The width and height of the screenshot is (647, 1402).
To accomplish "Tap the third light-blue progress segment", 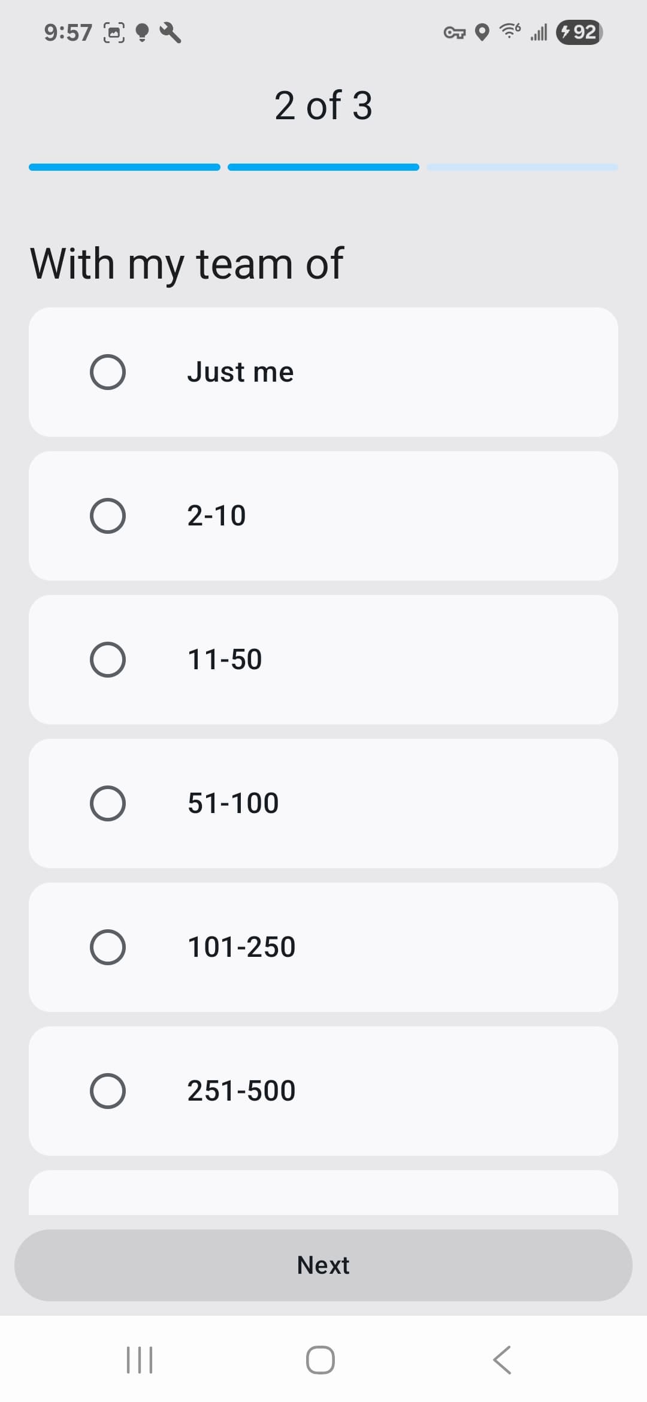I will pyautogui.click(x=522, y=167).
